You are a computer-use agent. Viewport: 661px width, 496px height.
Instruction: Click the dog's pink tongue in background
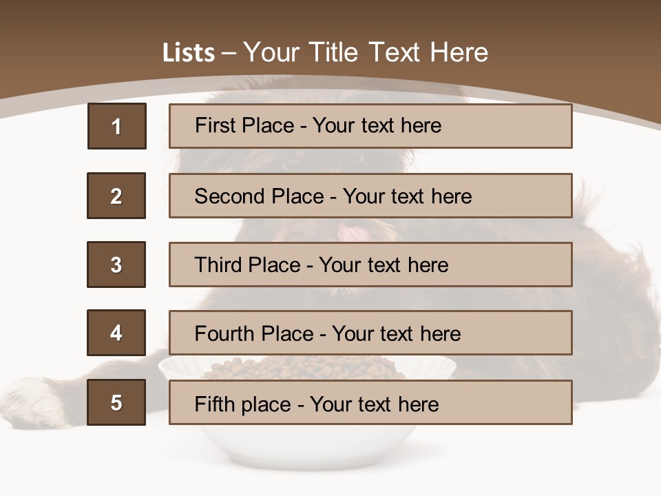click(350, 232)
